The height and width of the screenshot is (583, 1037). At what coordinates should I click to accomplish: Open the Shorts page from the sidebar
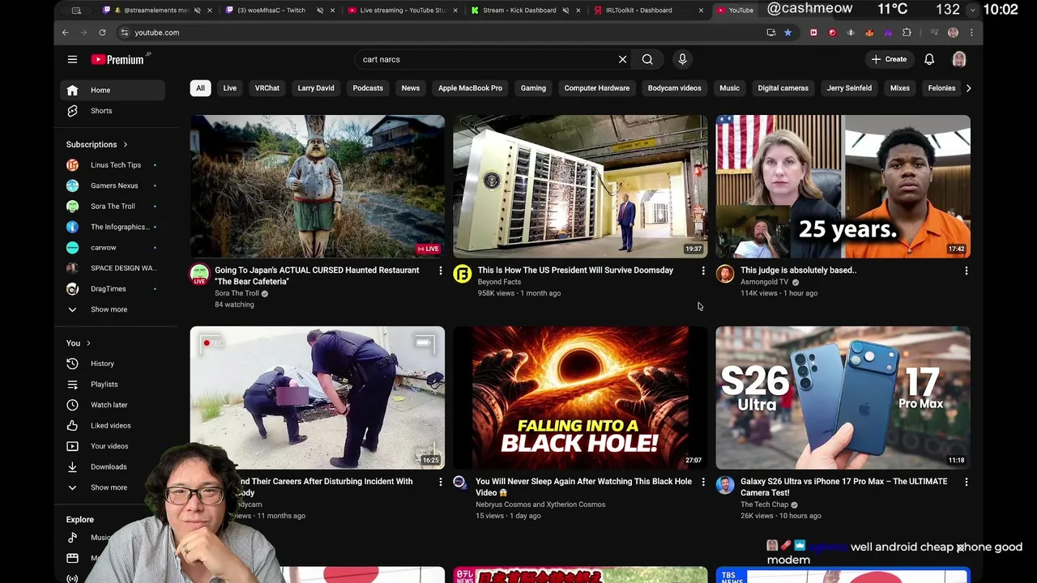click(113, 111)
